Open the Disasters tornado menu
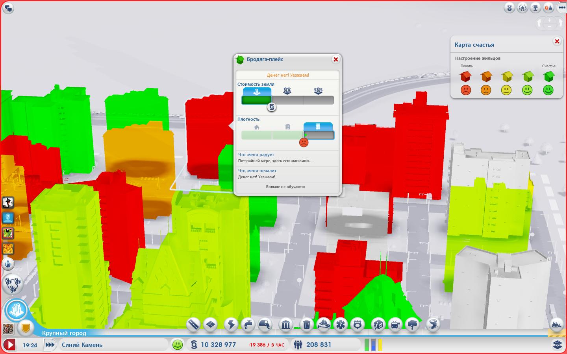Screen dimensions: 567x354 pos(433,325)
